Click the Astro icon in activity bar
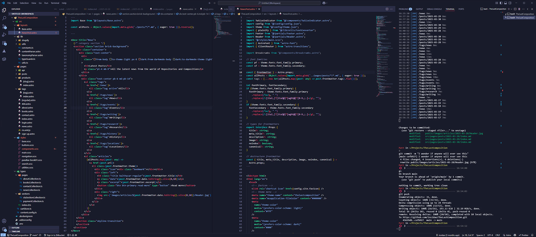This screenshot has height=237, width=536. point(4,51)
